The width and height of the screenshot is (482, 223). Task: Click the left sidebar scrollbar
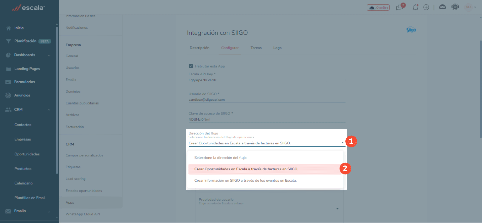tap(57, 100)
